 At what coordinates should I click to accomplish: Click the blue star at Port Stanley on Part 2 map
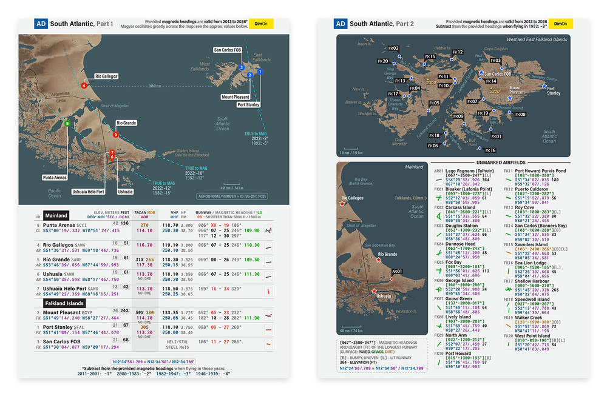[544, 86]
